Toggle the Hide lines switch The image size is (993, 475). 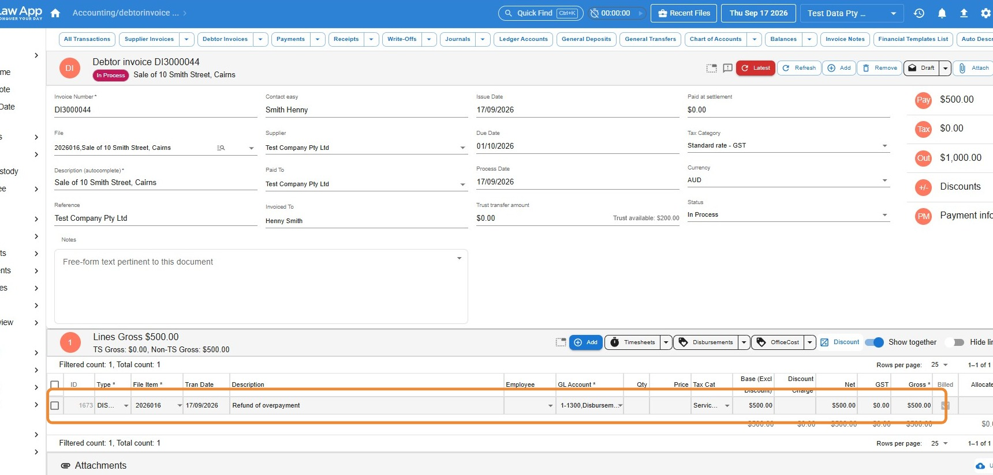955,342
